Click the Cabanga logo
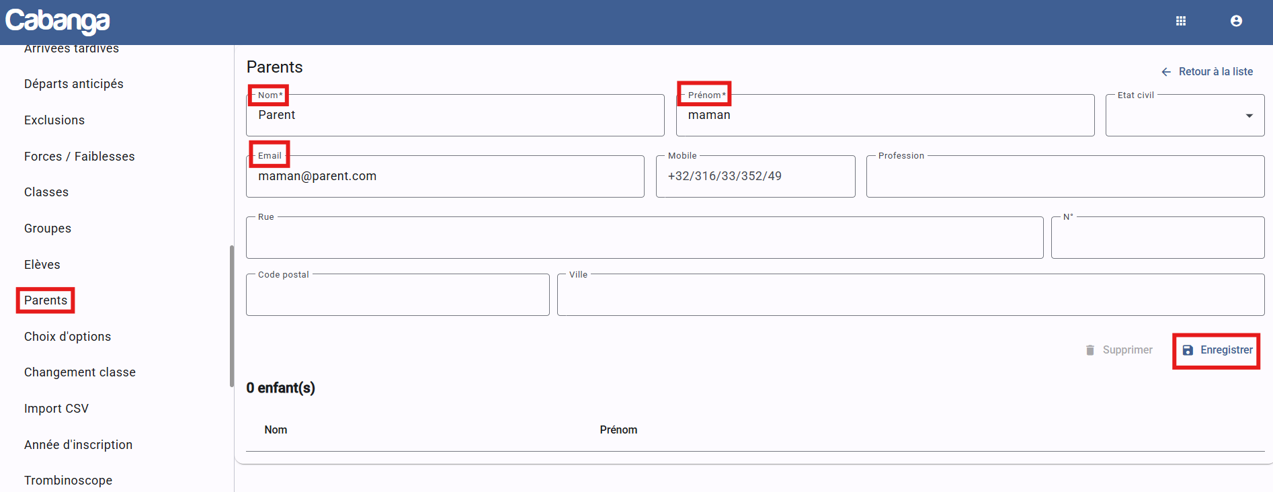Image resolution: width=1273 pixels, height=492 pixels. (x=58, y=22)
